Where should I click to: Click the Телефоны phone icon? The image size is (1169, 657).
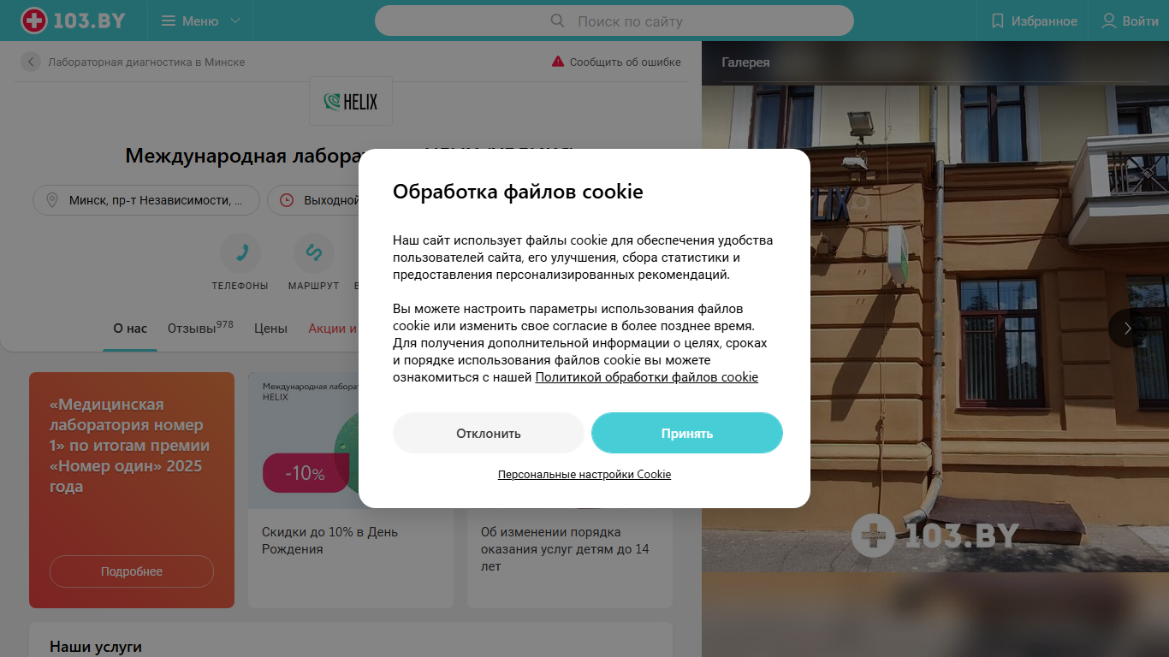click(240, 252)
